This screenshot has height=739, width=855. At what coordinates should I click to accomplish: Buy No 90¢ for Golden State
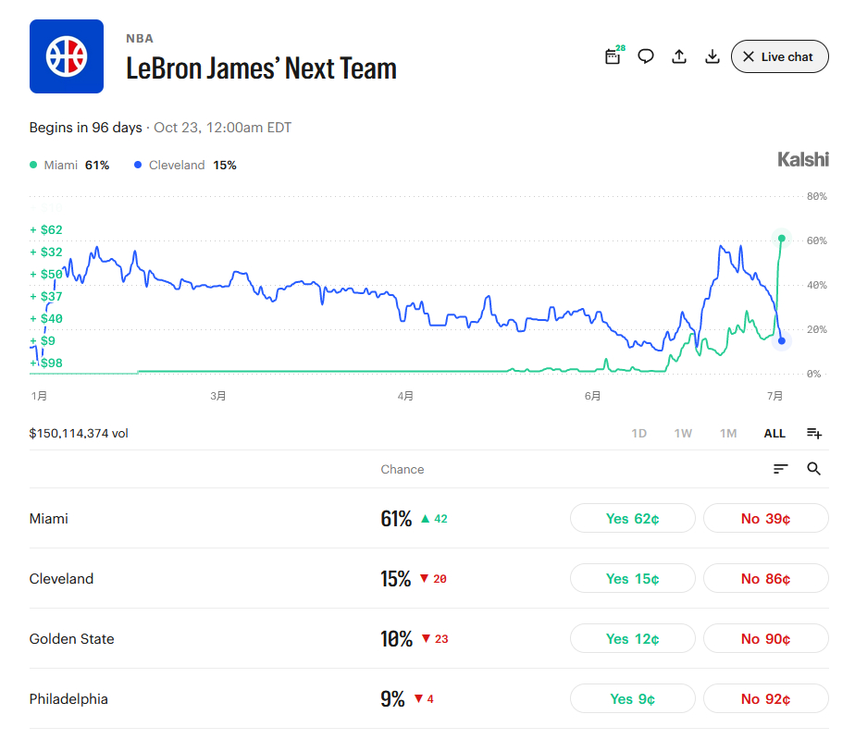pos(765,638)
